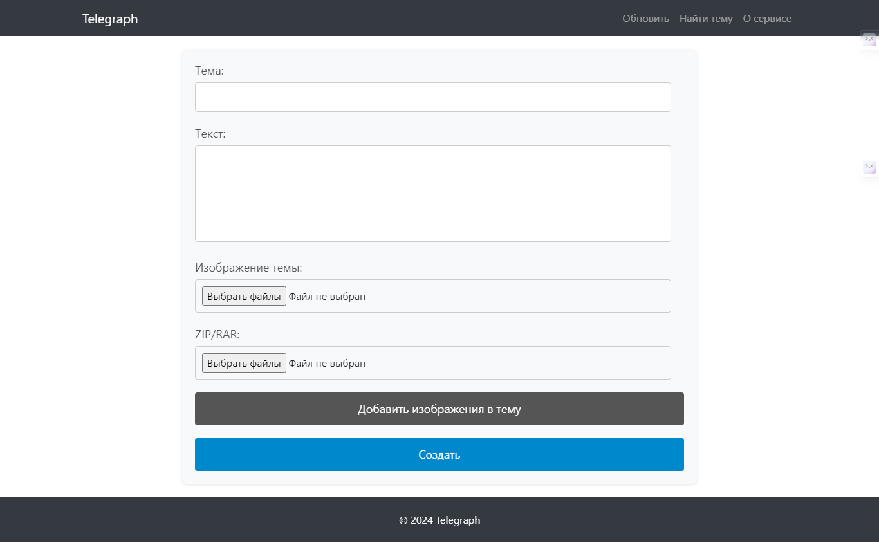Go to the О сервисе page
Screen dimensions: 879x543
[767, 19]
